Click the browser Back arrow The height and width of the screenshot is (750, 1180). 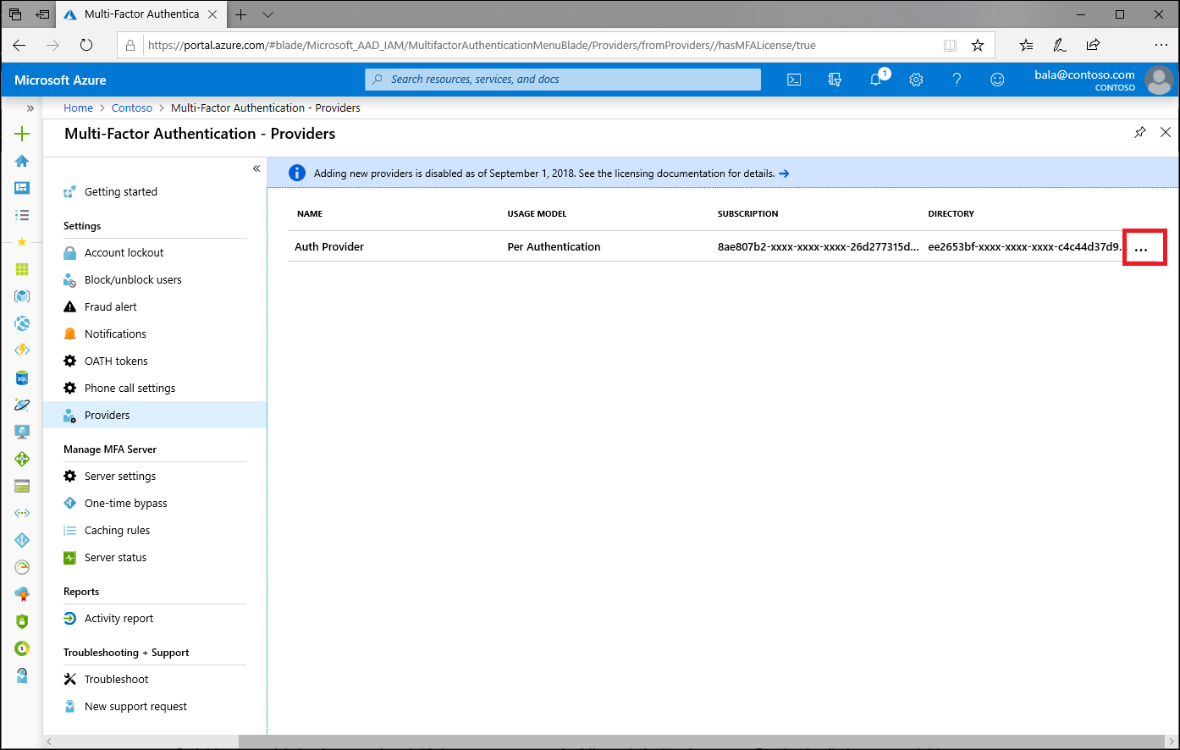tap(19, 45)
